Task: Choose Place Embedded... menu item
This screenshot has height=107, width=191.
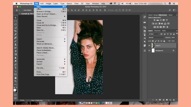Action: click(x=50, y=50)
